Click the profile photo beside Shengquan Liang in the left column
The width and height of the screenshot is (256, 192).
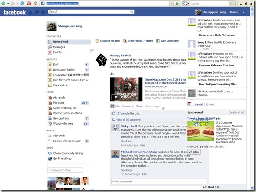51,26
